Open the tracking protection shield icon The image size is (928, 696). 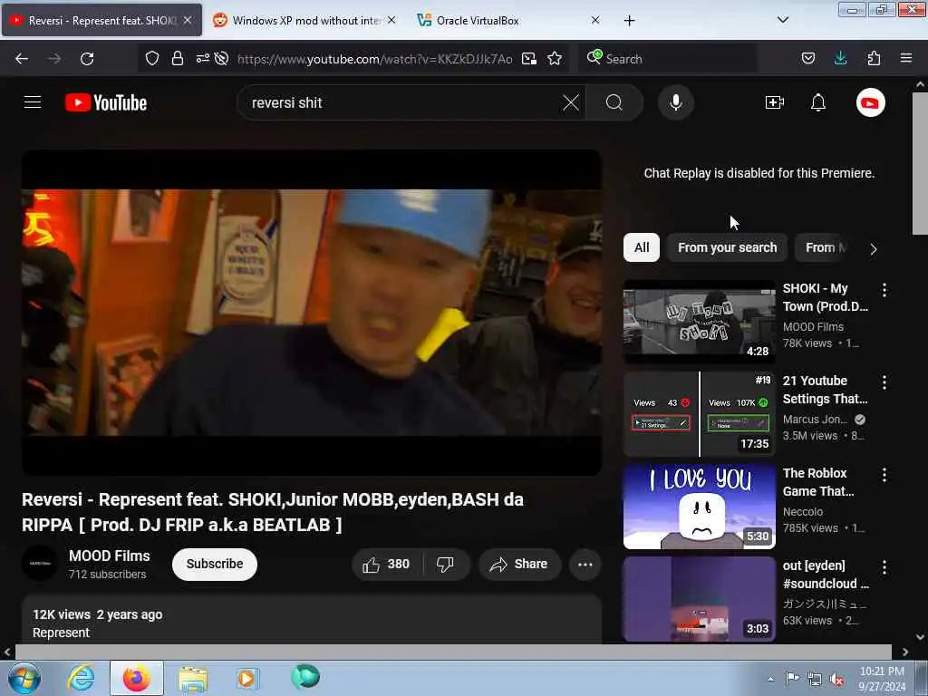(x=152, y=59)
